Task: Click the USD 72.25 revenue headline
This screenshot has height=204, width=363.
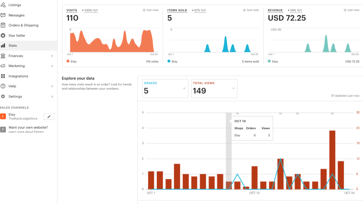Action: click(287, 18)
